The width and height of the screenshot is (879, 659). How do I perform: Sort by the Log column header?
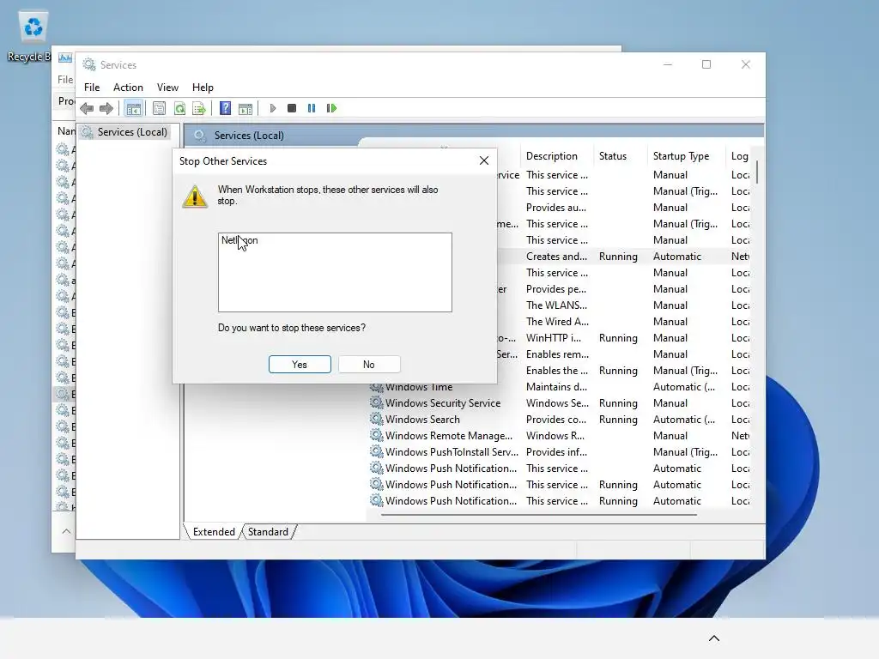tap(739, 156)
